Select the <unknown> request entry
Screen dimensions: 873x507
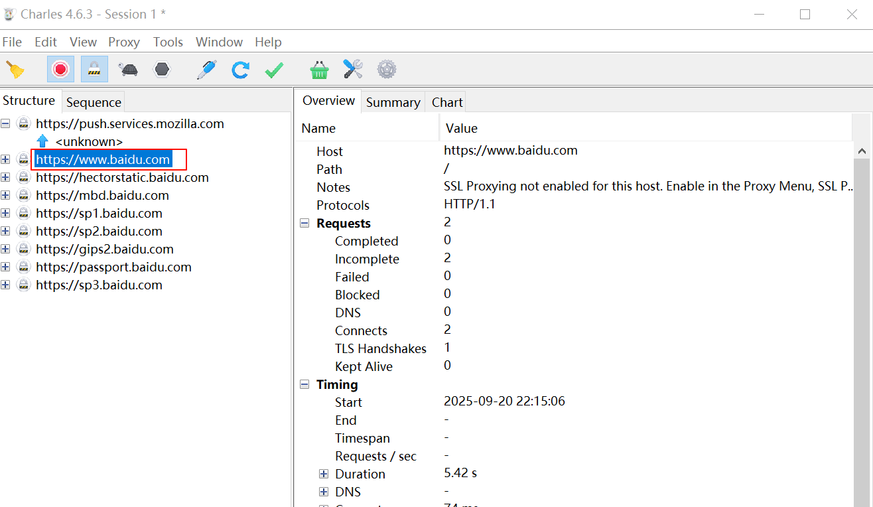coord(89,141)
